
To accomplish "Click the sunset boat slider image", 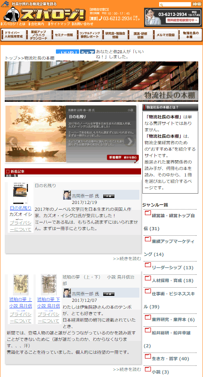I will click(x=36, y=134).
